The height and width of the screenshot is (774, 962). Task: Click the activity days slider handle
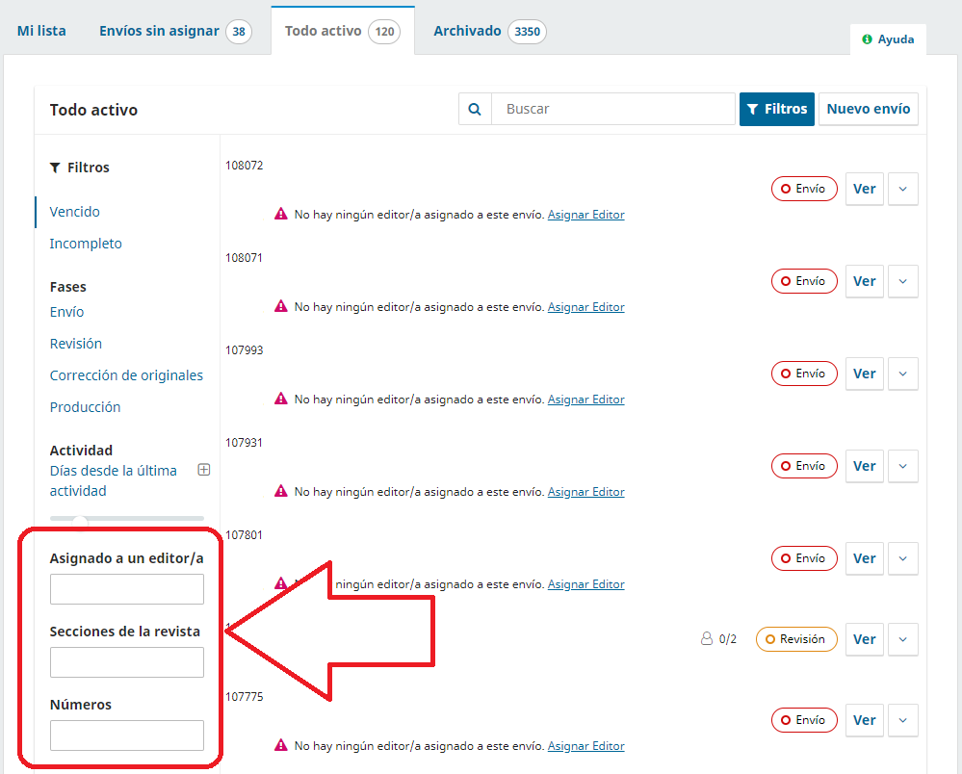81,520
